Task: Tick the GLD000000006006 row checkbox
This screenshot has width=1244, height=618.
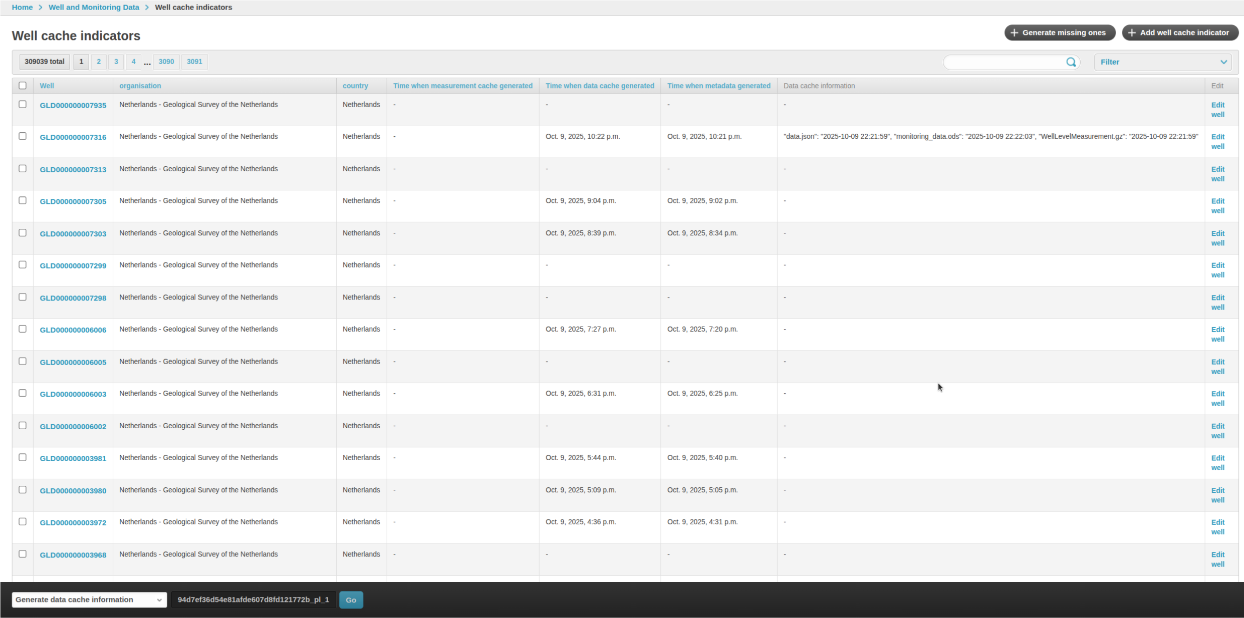Action: coord(23,329)
